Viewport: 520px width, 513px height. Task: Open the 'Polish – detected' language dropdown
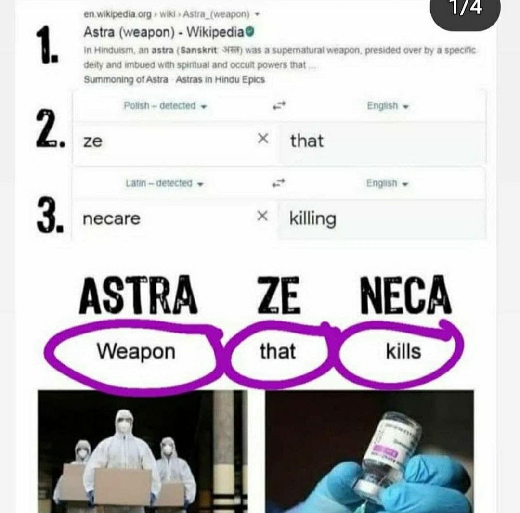[x=165, y=106]
